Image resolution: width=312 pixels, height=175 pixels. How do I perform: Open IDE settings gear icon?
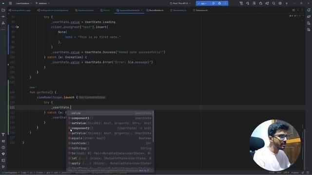coord(280,3)
